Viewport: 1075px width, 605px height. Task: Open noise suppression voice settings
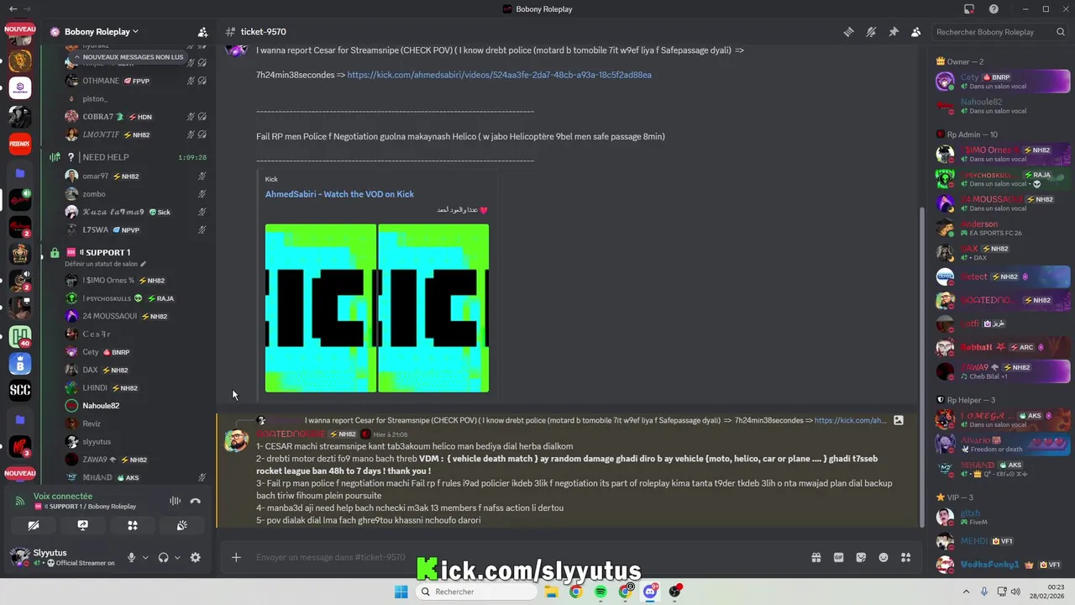point(175,501)
